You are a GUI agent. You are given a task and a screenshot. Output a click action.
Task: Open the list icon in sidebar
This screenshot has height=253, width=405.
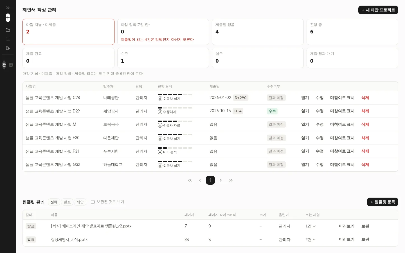pos(8,39)
